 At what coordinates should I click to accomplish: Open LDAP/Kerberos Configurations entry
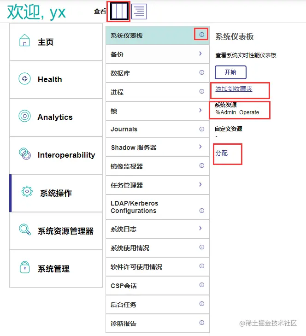click(x=134, y=207)
